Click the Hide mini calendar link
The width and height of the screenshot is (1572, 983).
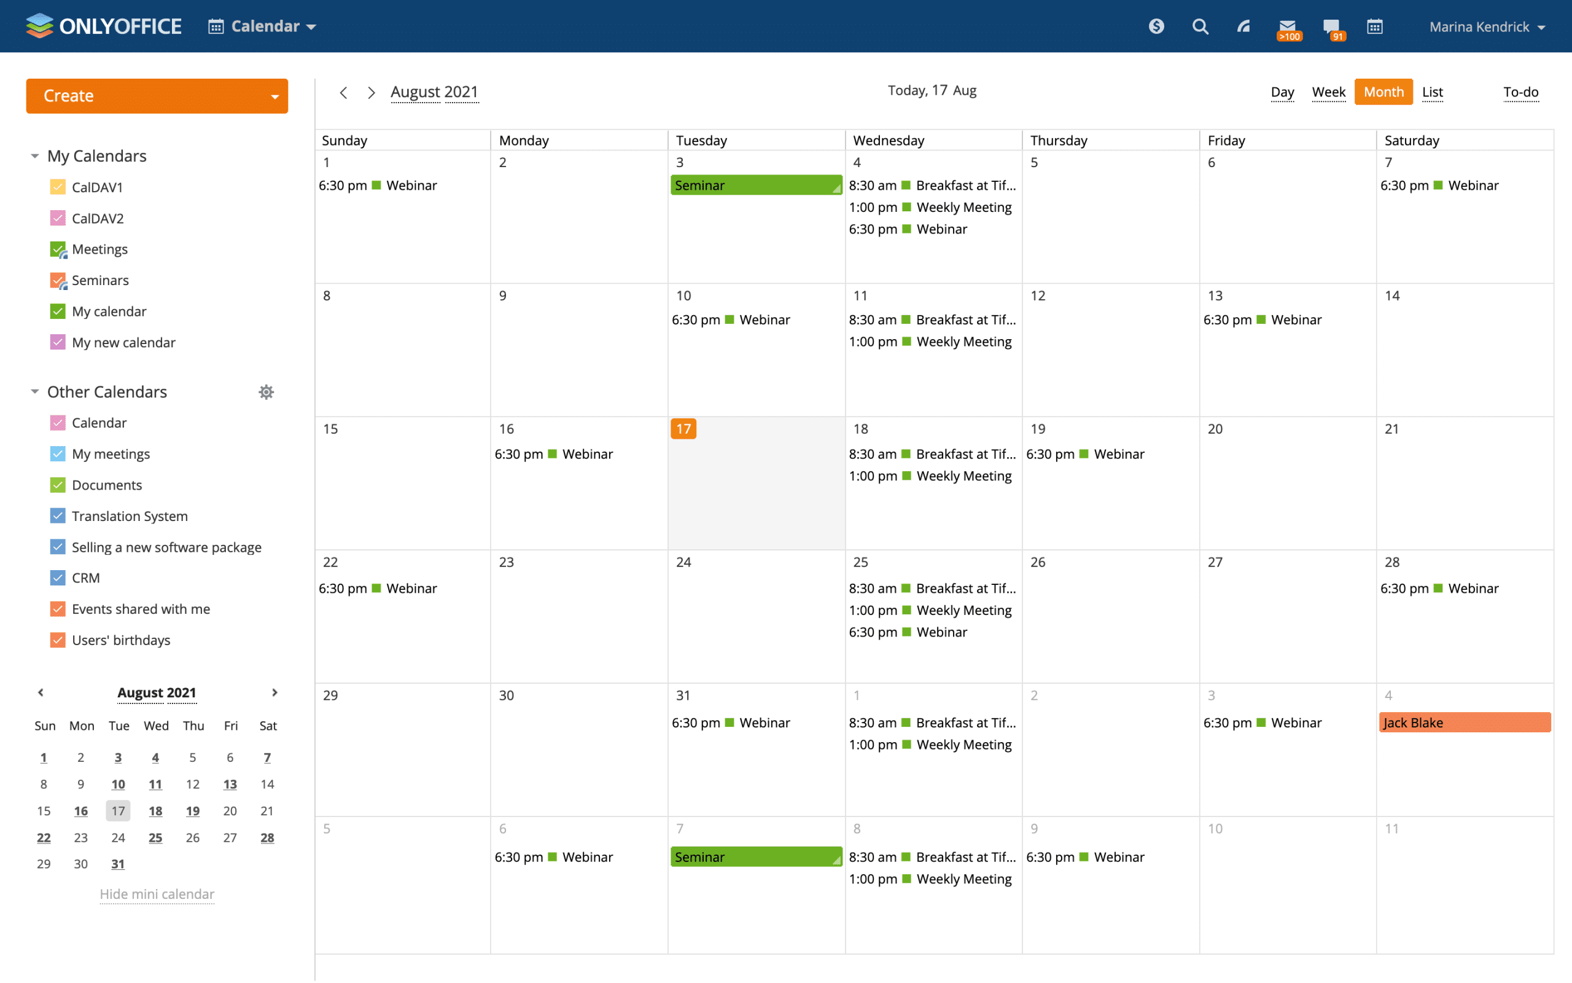(157, 894)
